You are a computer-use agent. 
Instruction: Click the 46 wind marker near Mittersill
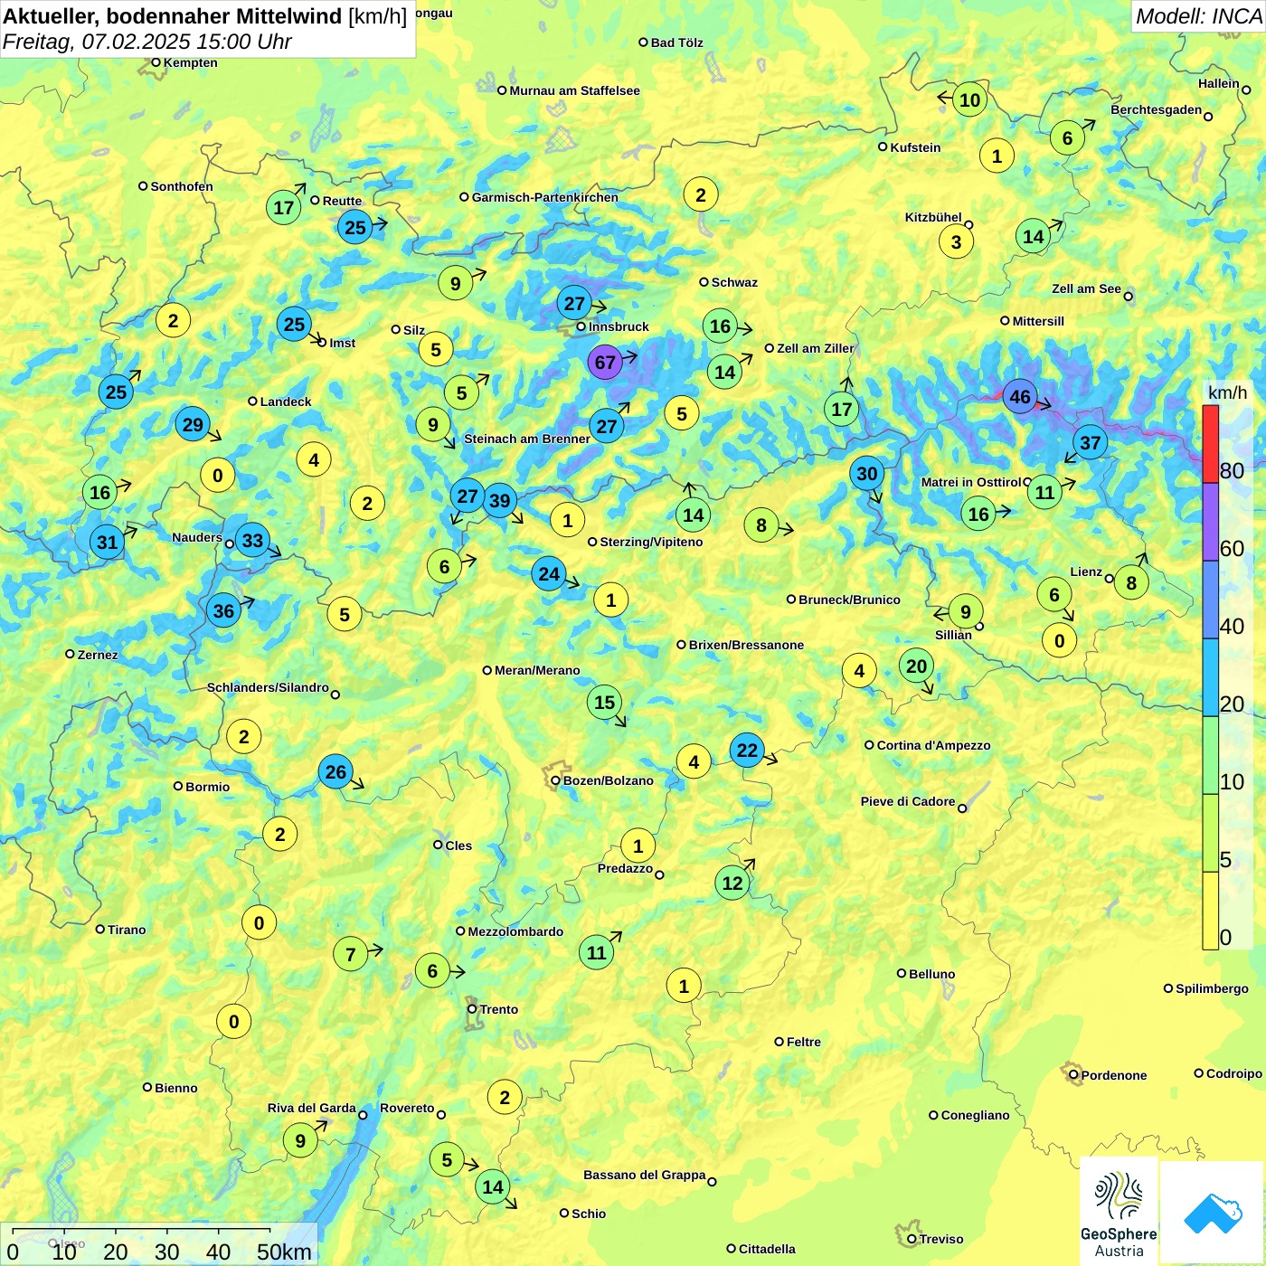1020,397
